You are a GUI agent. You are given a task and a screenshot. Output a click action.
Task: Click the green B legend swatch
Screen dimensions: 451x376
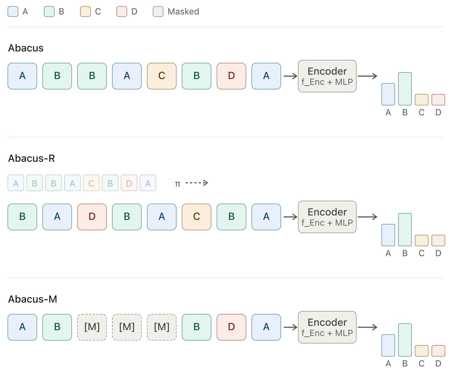click(49, 11)
